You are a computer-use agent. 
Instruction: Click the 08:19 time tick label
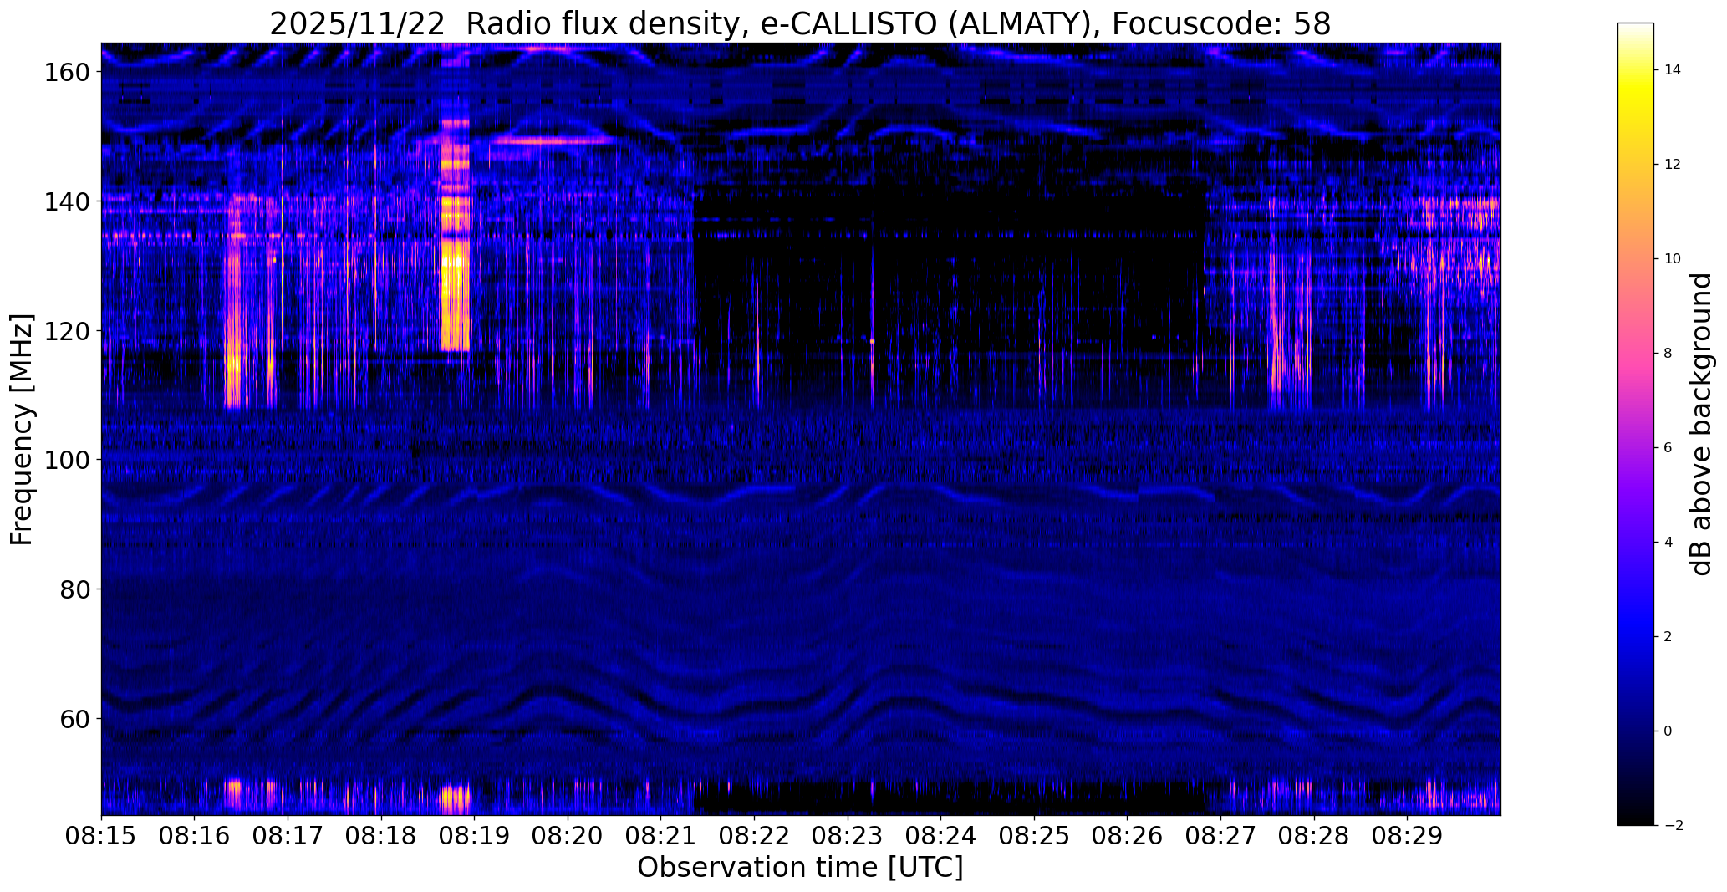click(474, 837)
